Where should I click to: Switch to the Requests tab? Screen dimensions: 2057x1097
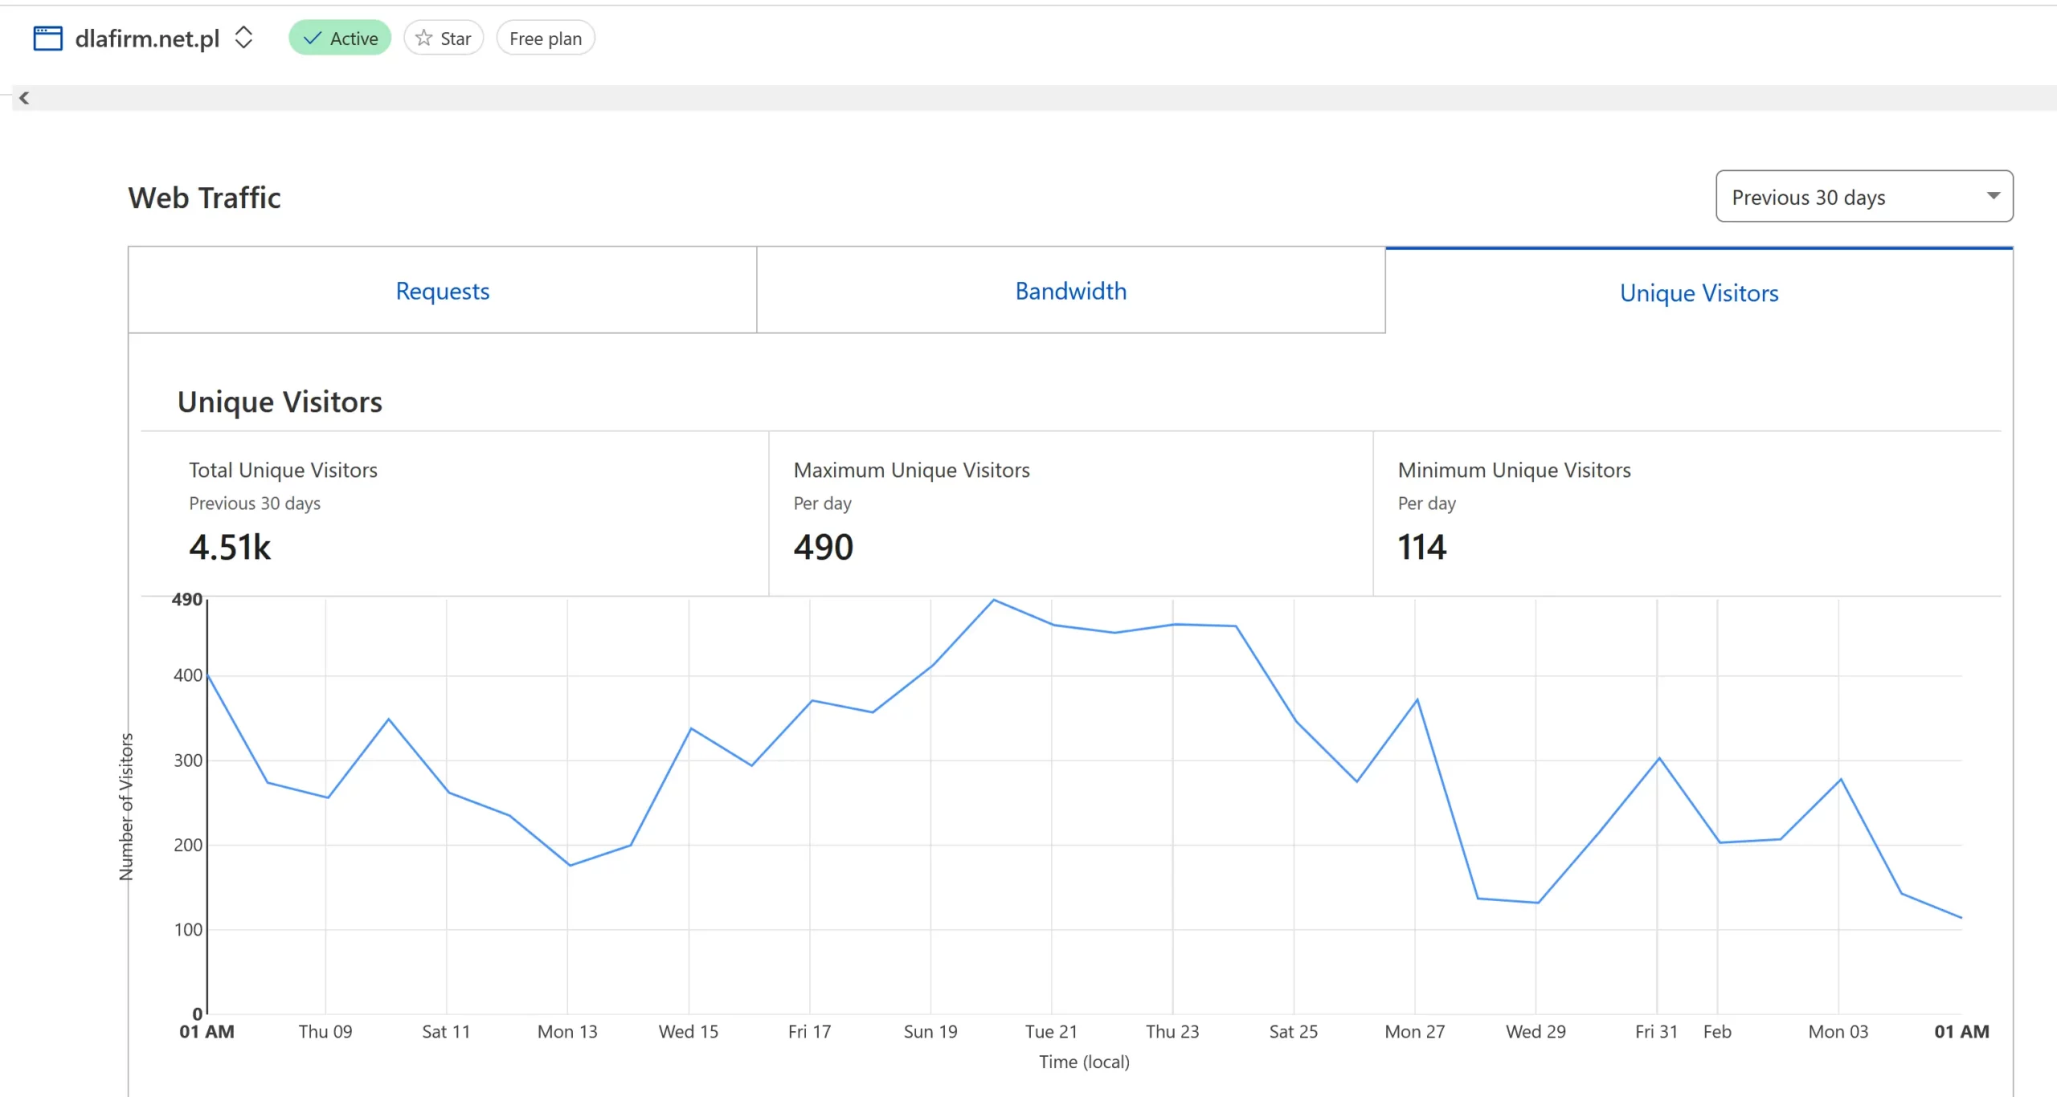(x=442, y=291)
